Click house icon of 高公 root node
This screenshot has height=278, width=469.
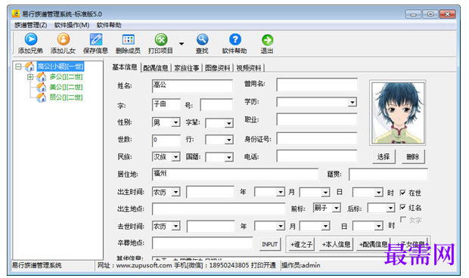tap(30, 66)
